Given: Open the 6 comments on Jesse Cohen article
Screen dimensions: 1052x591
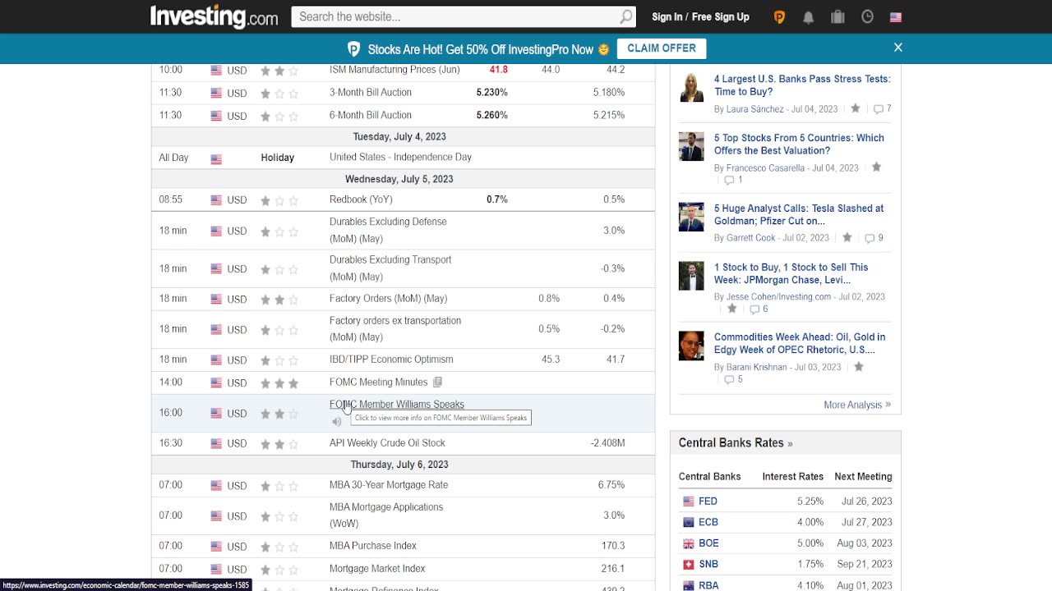Looking at the screenshot, I should click(759, 309).
